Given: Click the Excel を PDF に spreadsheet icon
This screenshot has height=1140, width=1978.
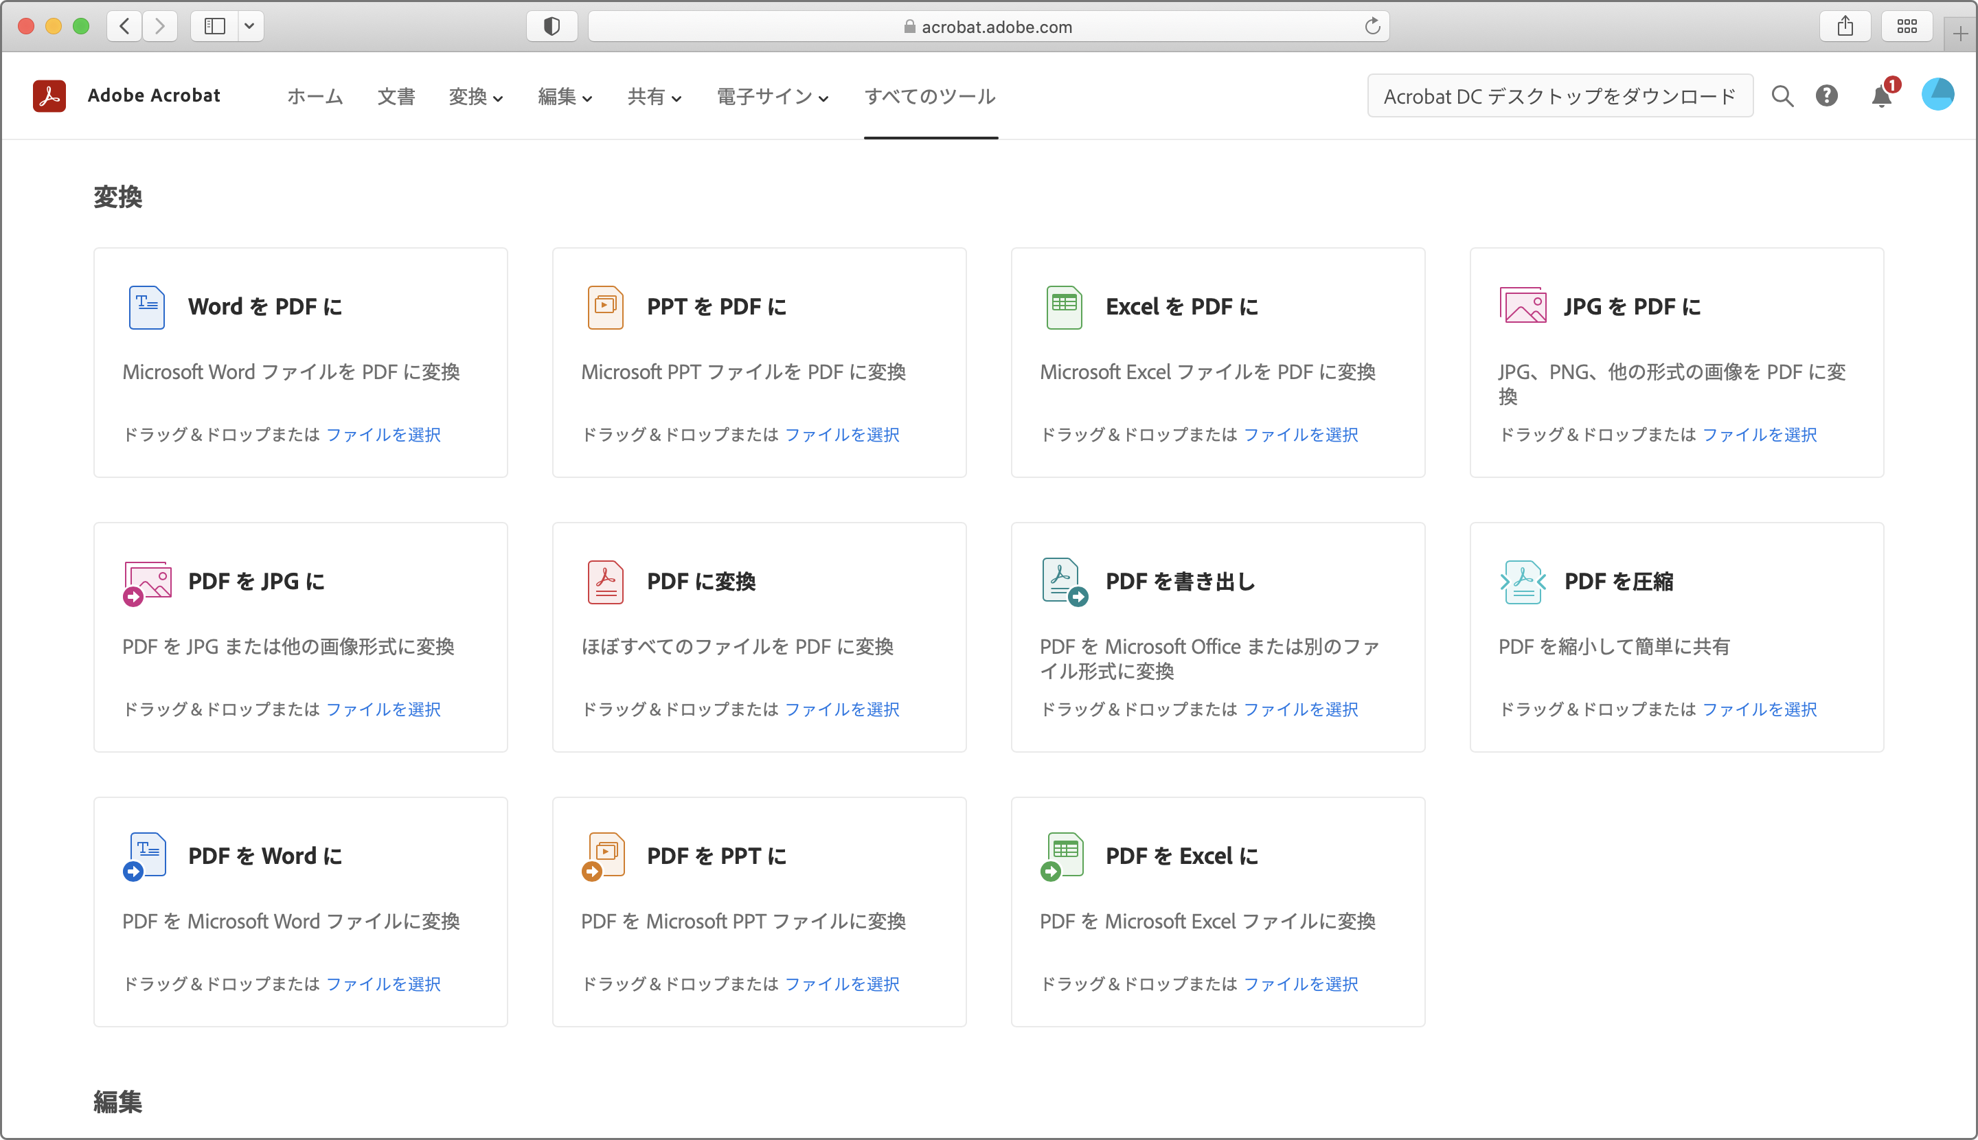Looking at the screenshot, I should 1064,307.
